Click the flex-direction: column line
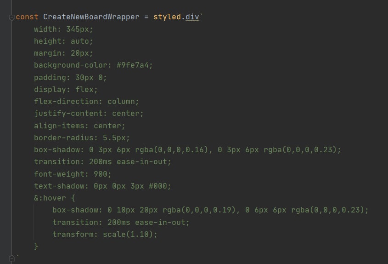The image size is (388, 264). (x=86, y=101)
